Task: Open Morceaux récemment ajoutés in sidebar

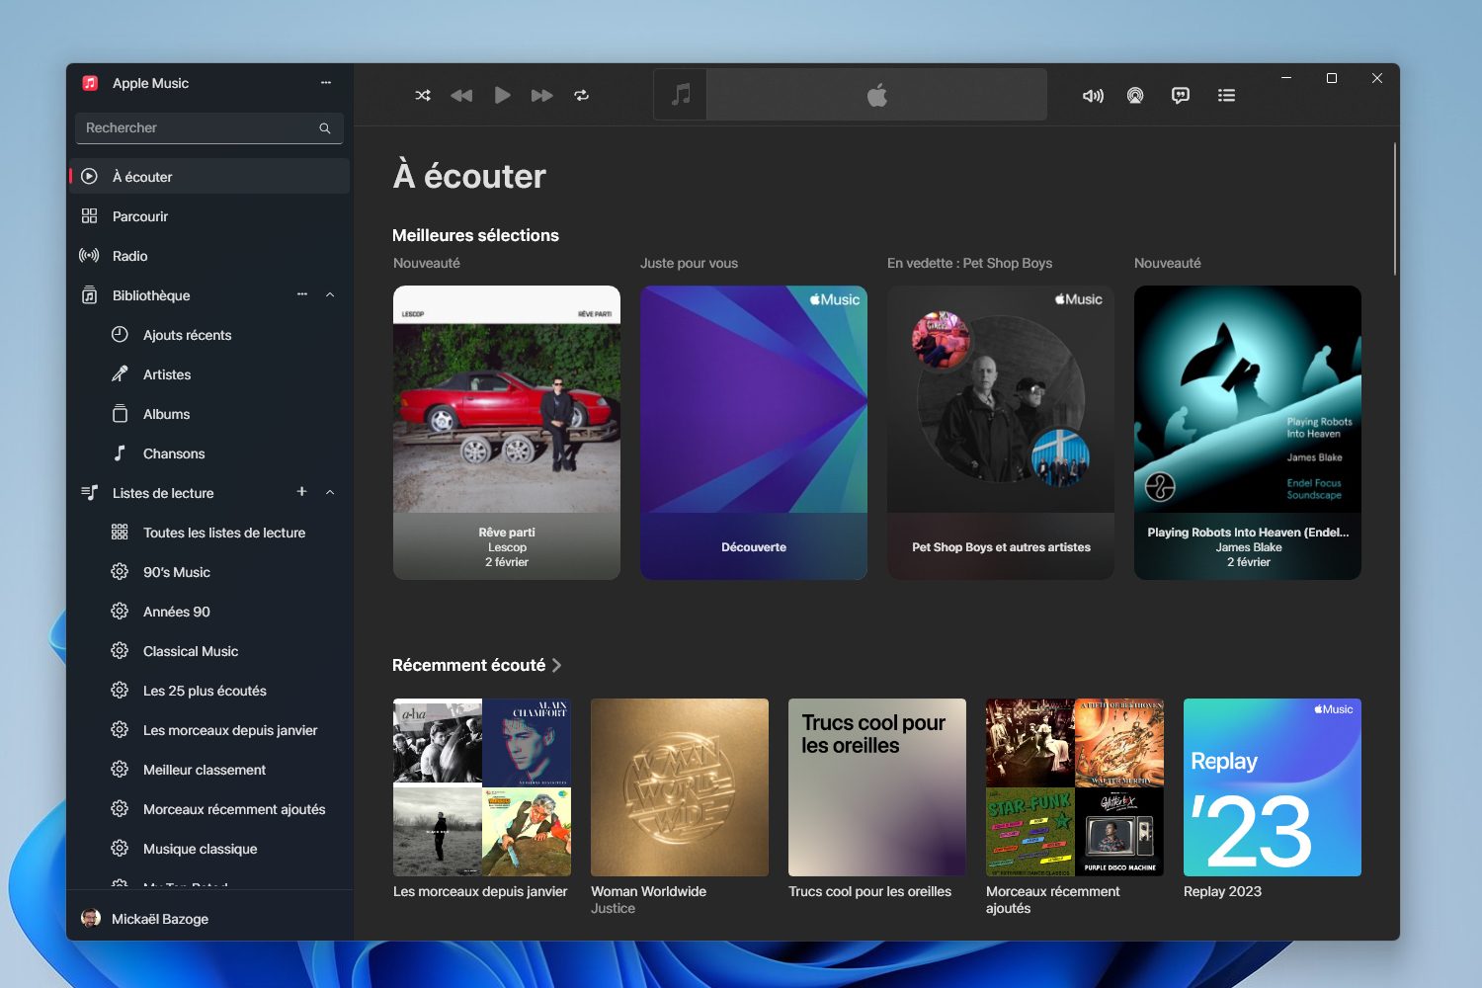Action: [x=209, y=809]
